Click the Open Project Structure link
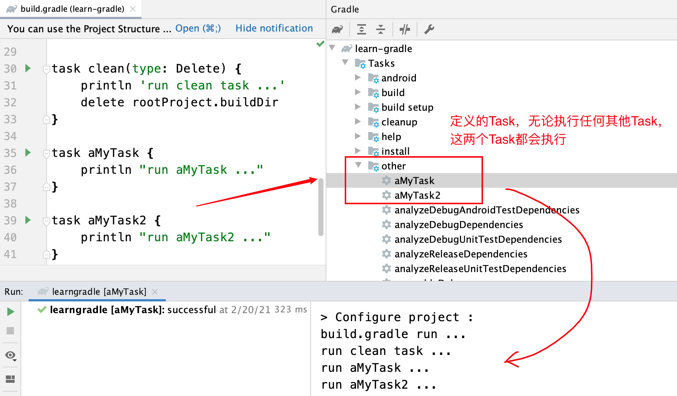The image size is (677, 396). click(198, 28)
